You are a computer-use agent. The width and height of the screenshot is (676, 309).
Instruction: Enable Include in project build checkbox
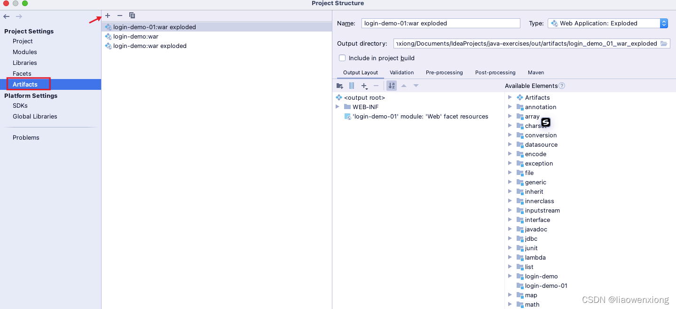pos(342,58)
